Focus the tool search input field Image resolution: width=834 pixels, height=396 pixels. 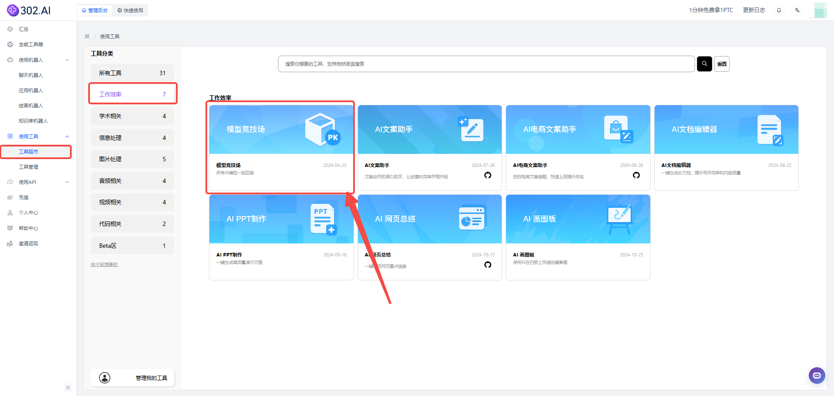pyautogui.click(x=486, y=64)
